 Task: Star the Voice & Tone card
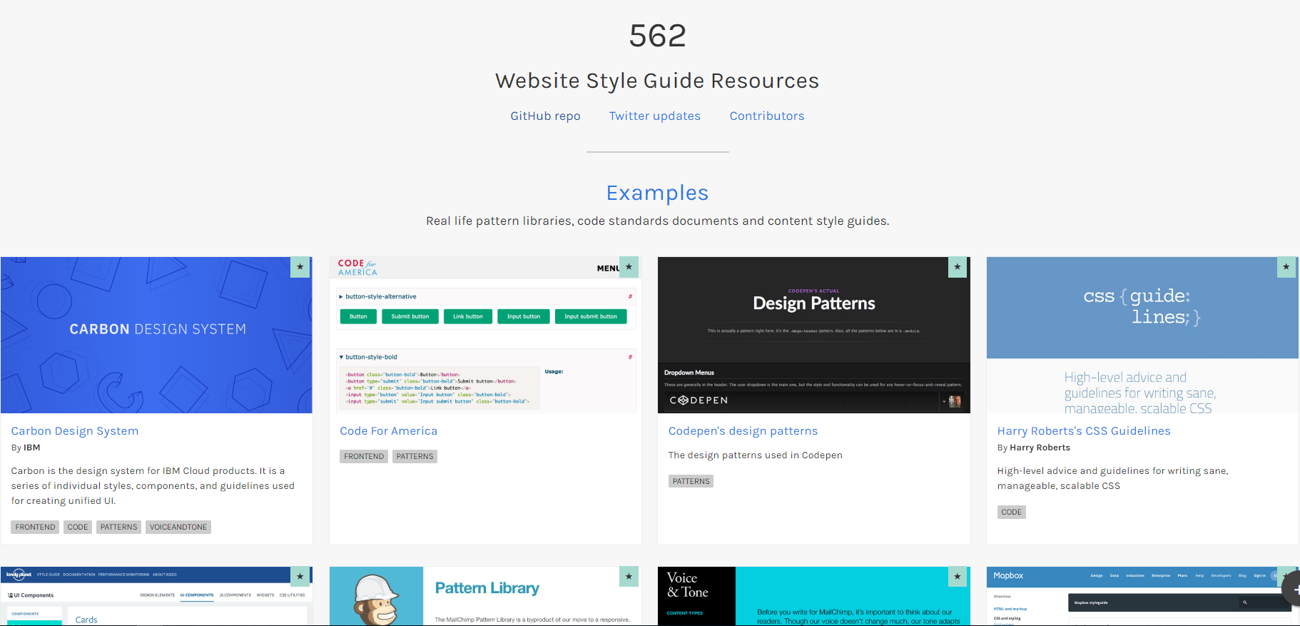pos(958,577)
